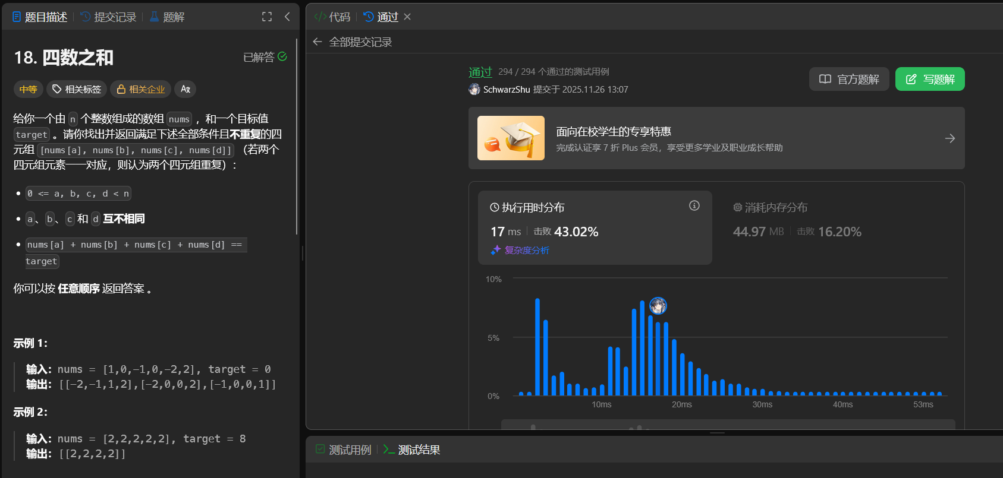Collapse the left panel with chevron arrow
1003x478 pixels.
tap(287, 17)
